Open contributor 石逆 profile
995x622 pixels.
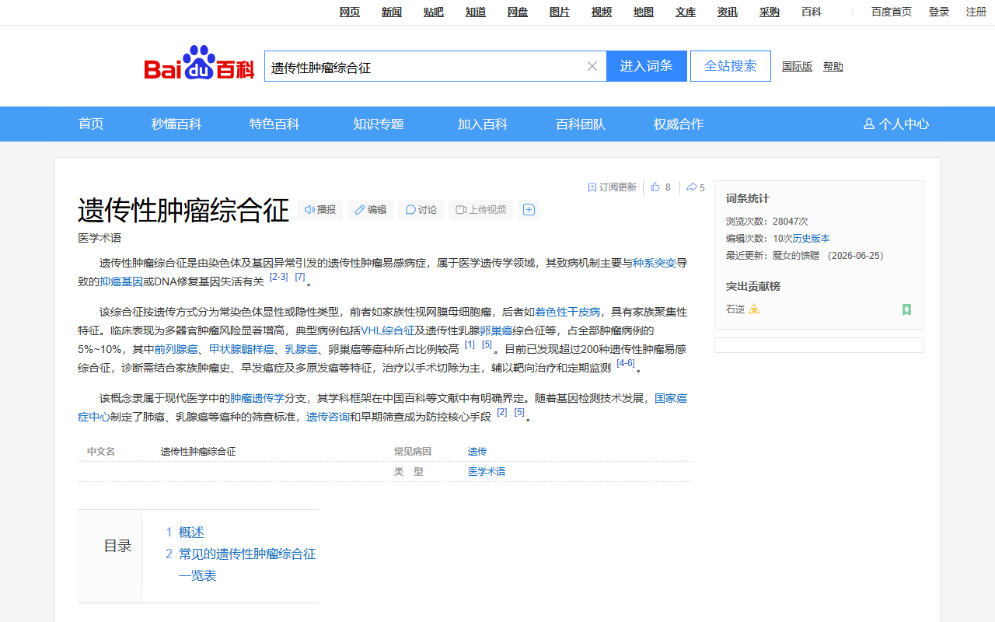point(735,309)
